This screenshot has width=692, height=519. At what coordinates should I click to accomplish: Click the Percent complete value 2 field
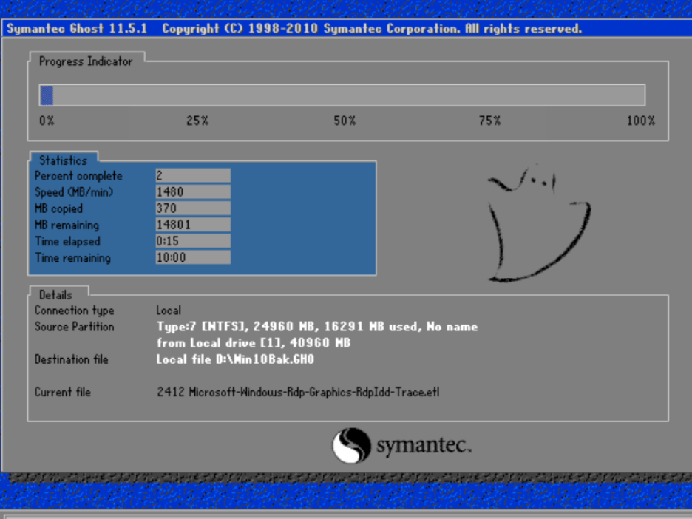tap(193, 176)
